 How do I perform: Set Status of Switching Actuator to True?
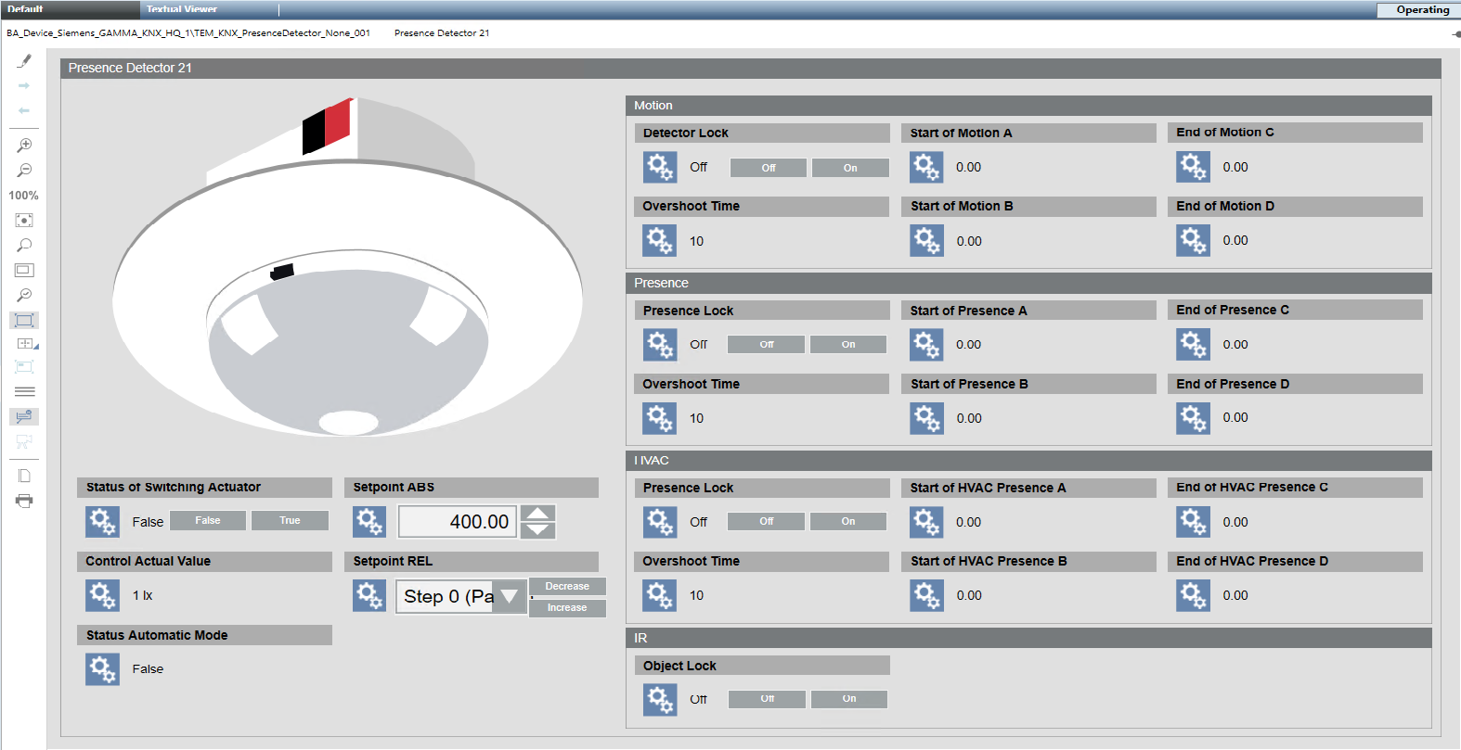point(290,521)
